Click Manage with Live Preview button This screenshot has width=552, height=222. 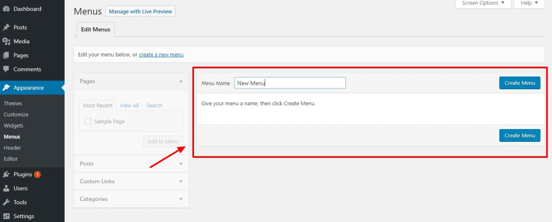point(140,11)
